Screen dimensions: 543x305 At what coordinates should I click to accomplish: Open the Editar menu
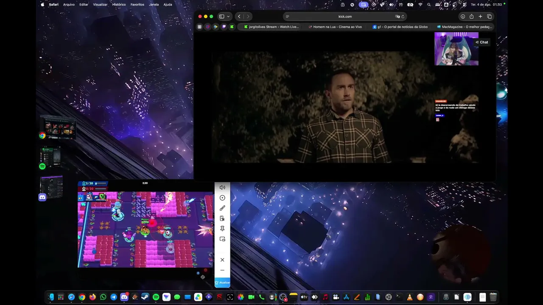[84, 4]
